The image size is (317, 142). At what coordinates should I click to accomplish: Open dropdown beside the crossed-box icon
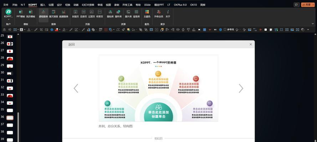[x=25, y=29]
